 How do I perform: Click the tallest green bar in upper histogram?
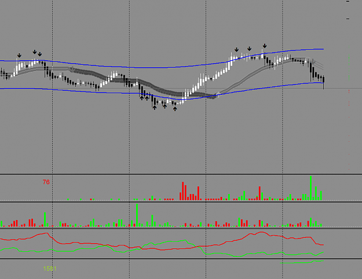pos(311,188)
